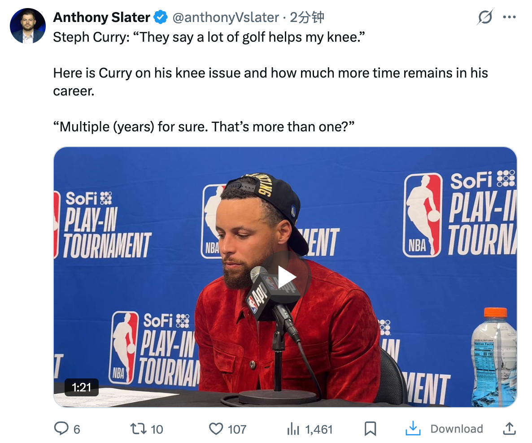Open Anthony Slater's profile avatar
Viewport: 532px width, 443px height.
pyautogui.click(x=28, y=26)
